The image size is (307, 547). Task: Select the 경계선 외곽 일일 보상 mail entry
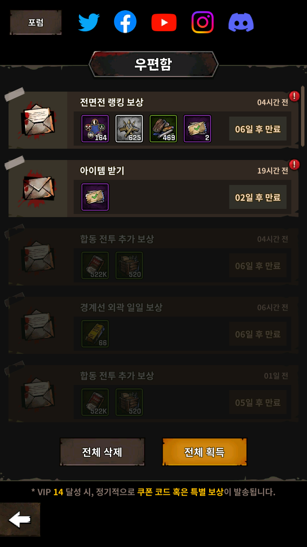click(153, 325)
